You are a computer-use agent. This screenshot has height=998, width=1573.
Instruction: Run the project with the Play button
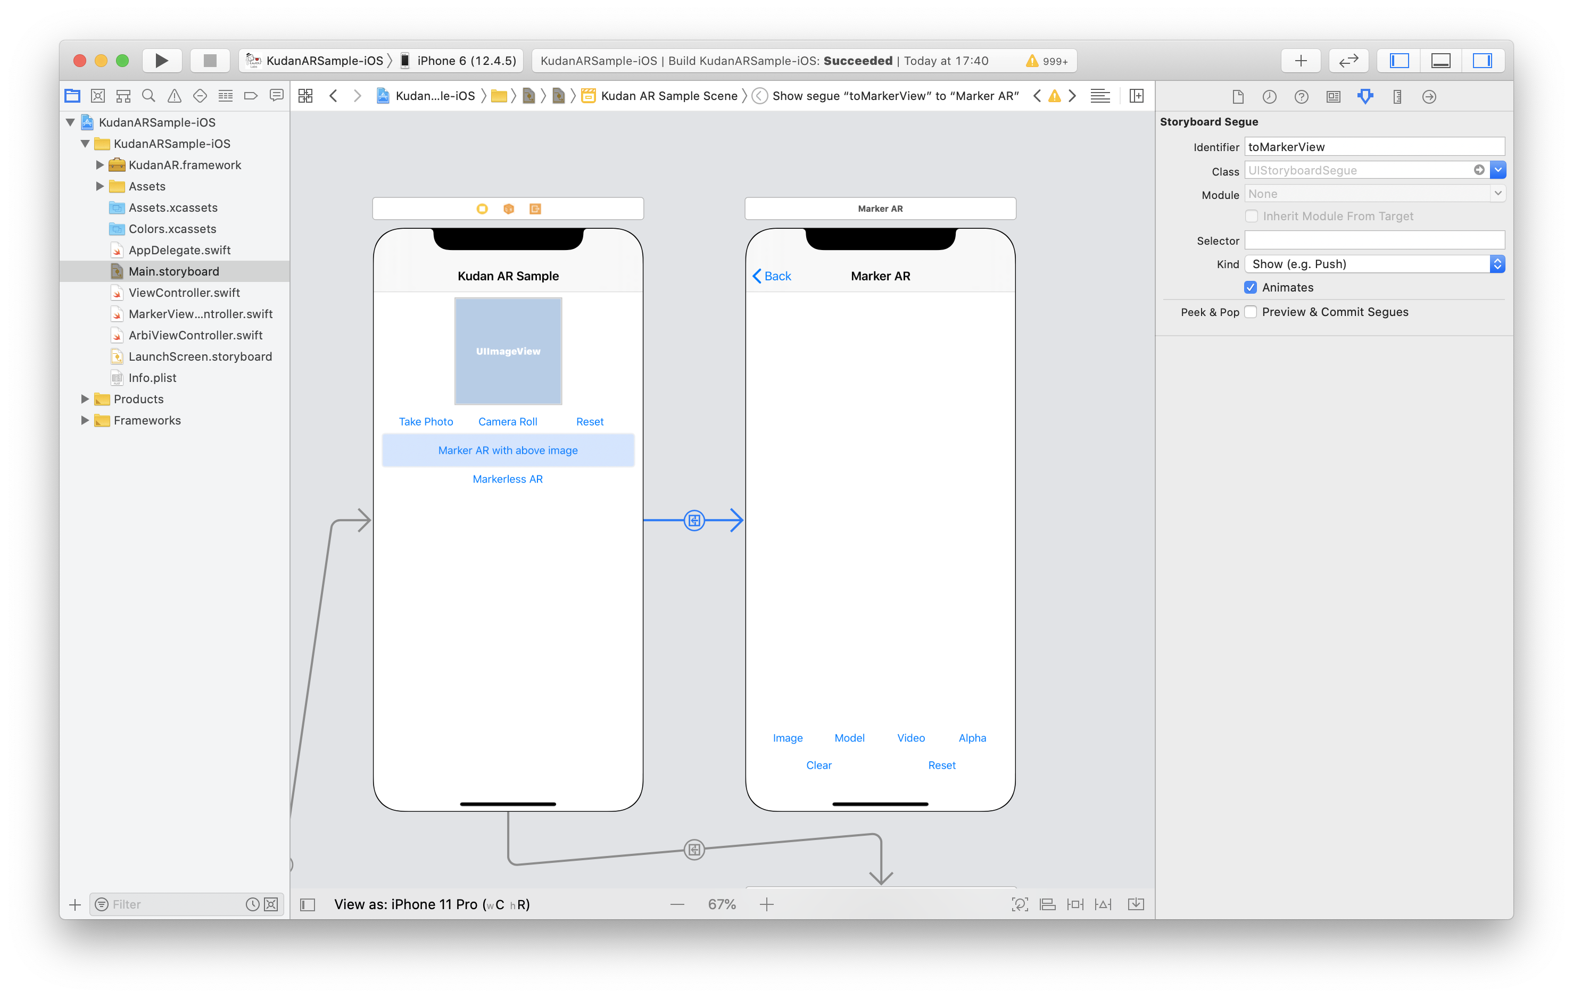tap(161, 61)
